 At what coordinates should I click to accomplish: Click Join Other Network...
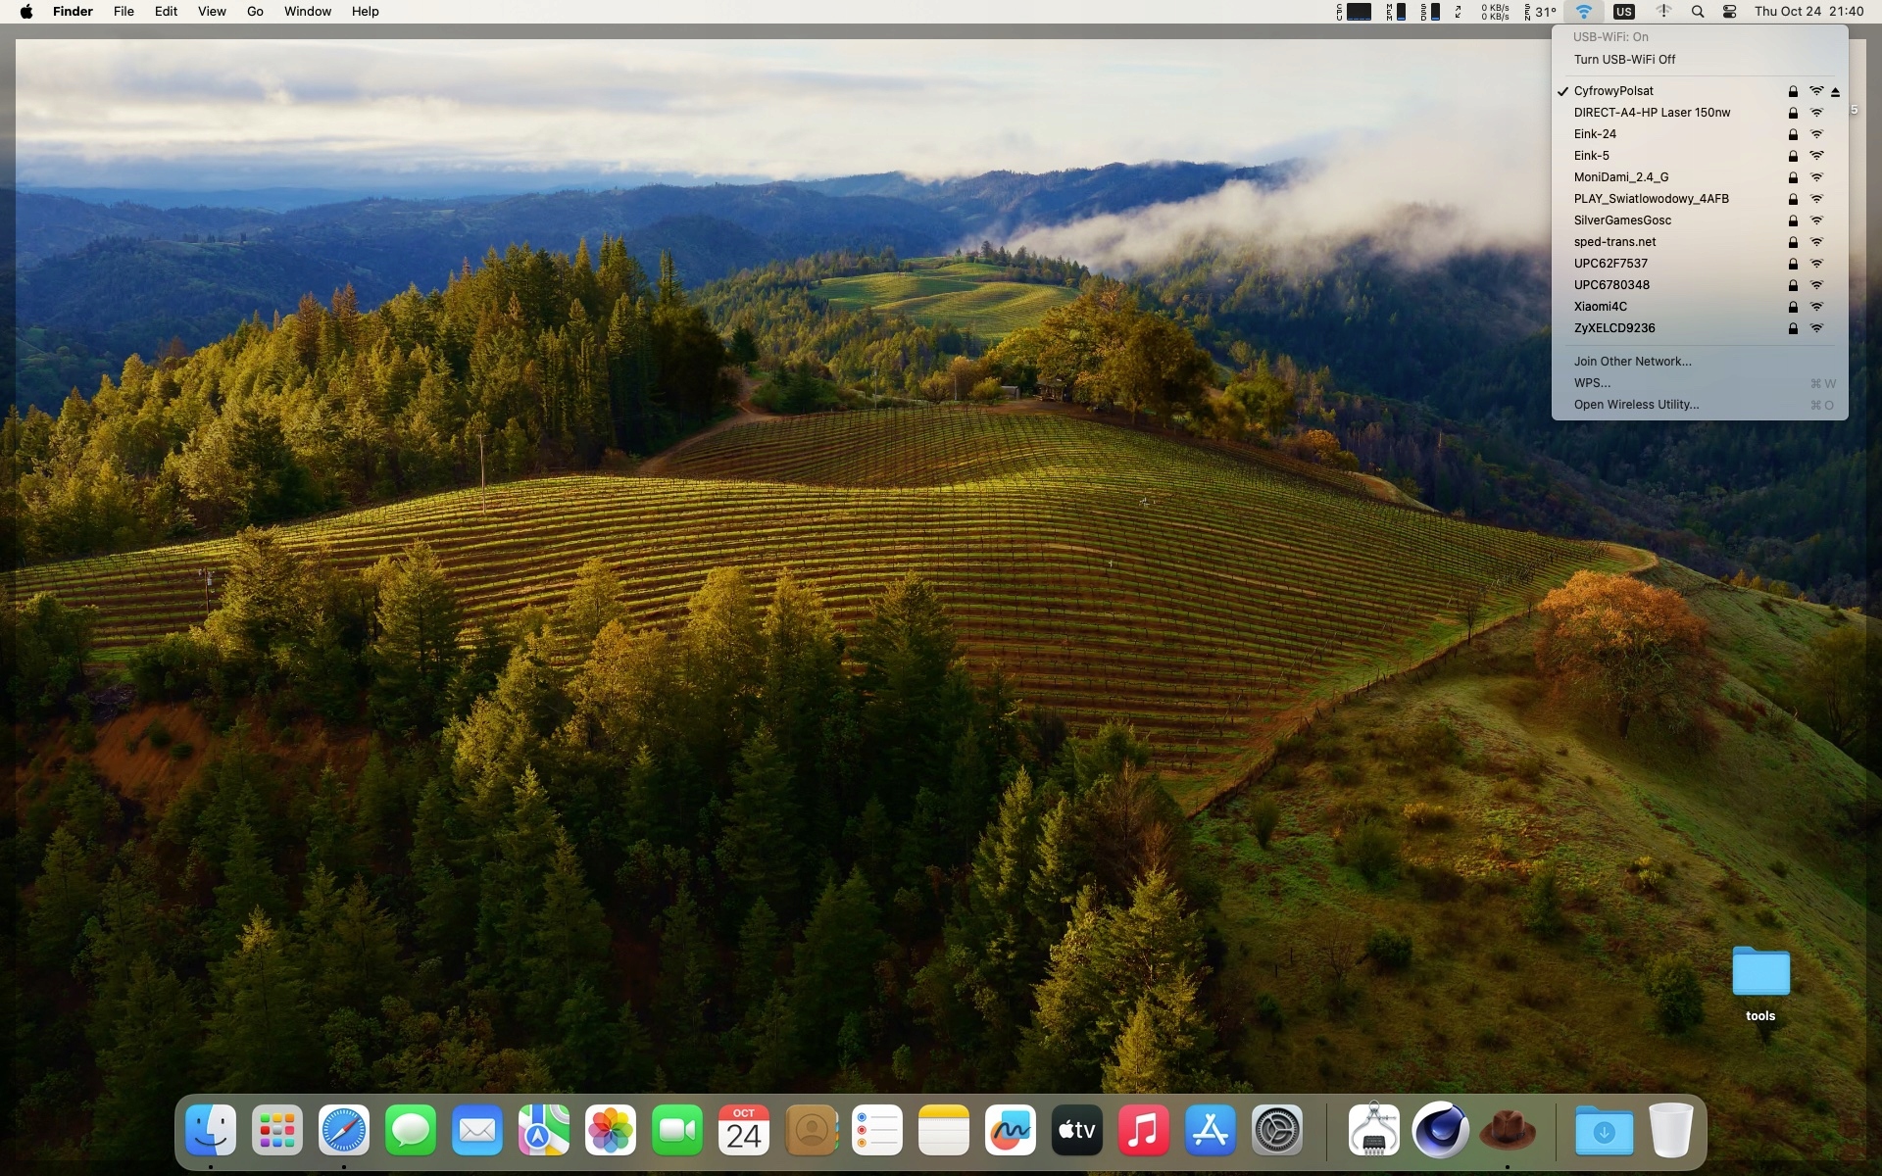click(1632, 362)
